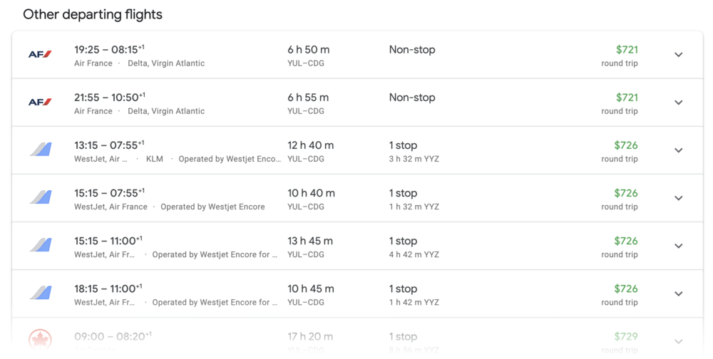Click the WestJet logo on the 10 h 40 m flight
This screenshot has height=359, width=713.
tap(41, 198)
